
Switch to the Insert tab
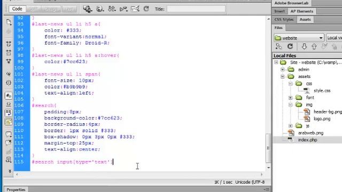(279, 11)
